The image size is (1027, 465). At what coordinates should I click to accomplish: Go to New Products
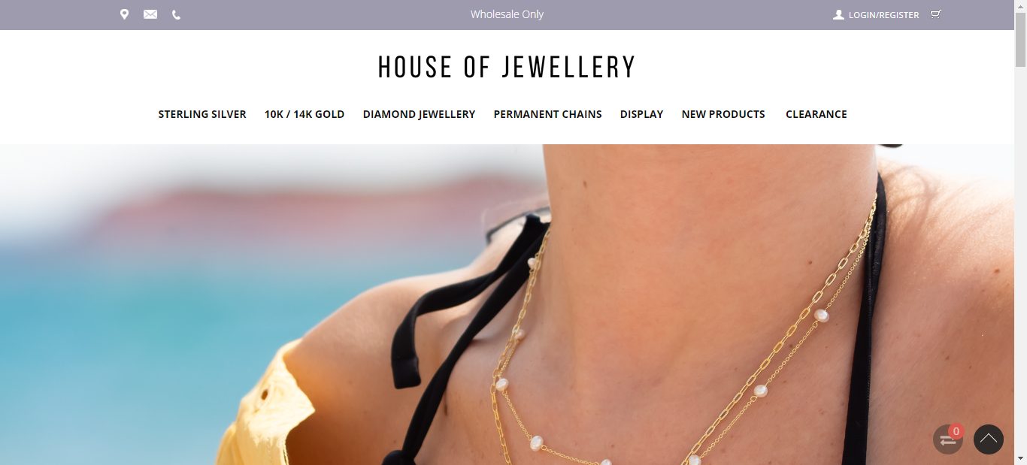pyautogui.click(x=723, y=114)
